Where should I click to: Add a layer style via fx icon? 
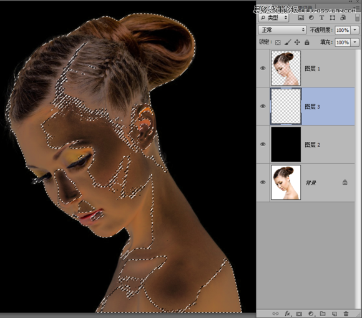(x=288, y=314)
